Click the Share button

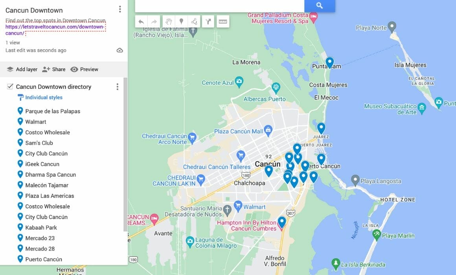[x=54, y=69]
